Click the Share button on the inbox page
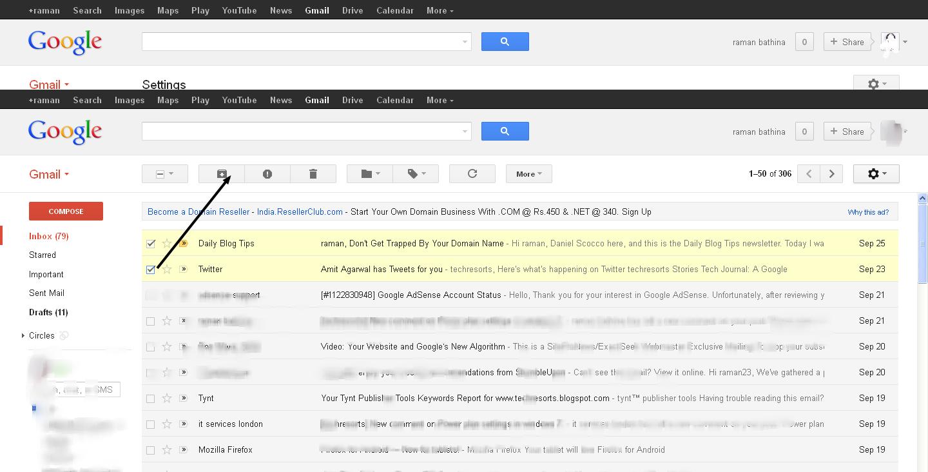The height and width of the screenshot is (472, 928). [x=847, y=132]
